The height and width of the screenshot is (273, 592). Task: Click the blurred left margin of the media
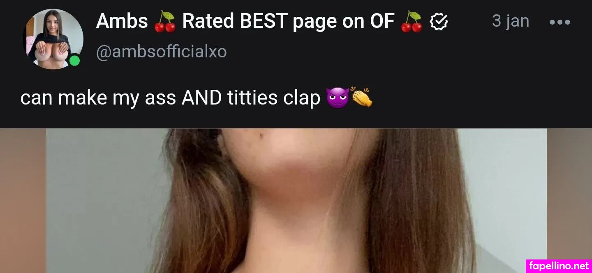coord(23,201)
